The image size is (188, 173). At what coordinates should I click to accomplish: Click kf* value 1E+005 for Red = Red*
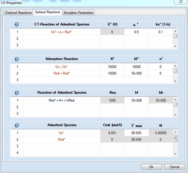tap(137, 73)
